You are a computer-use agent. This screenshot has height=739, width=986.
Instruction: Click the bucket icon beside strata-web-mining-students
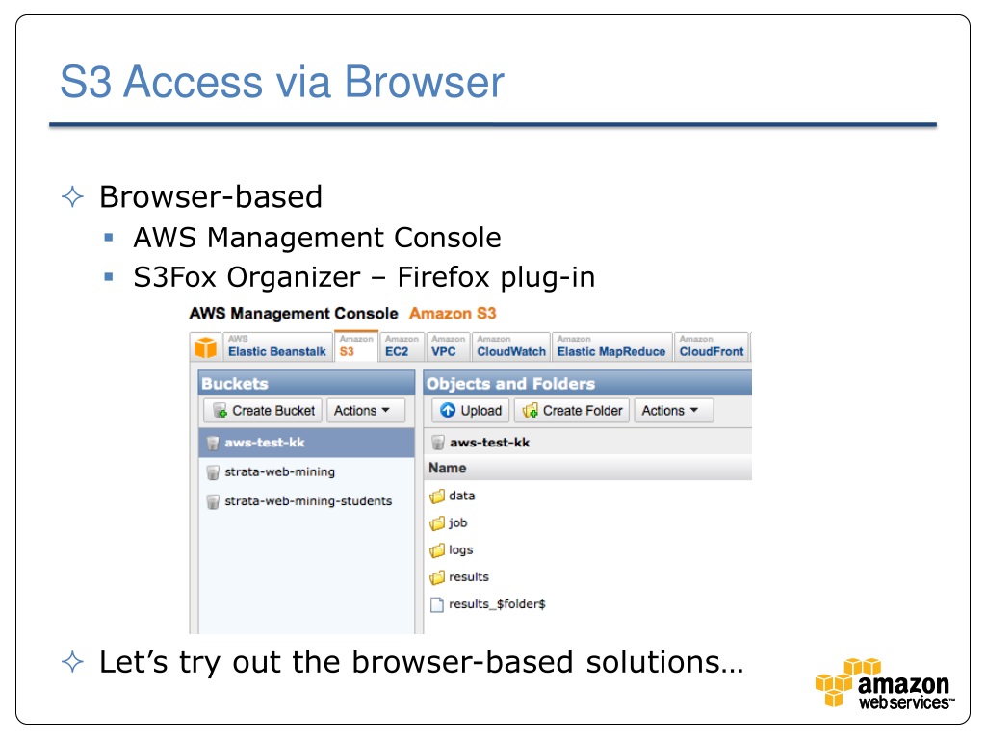click(213, 501)
